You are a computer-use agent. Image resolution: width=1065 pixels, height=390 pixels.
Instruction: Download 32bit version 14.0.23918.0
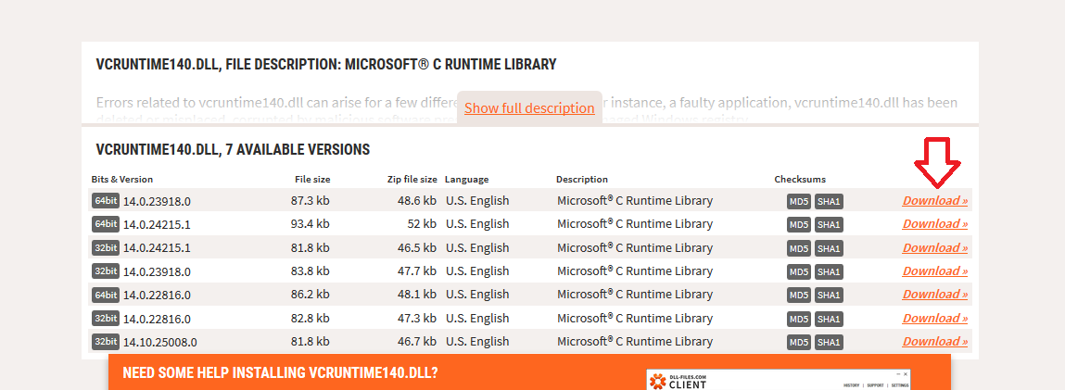pos(934,270)
